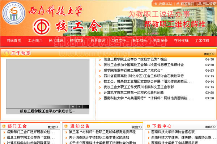Click MORE link in 部门工会 section

[53, 127]
